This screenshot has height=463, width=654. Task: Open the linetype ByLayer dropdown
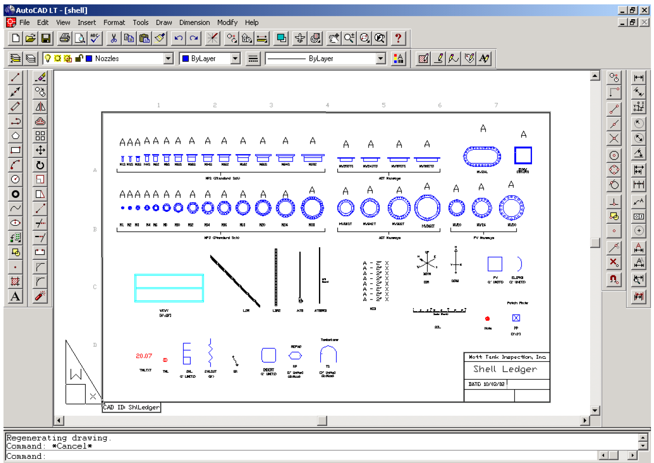pyautogui.click(x=380, y=58)
